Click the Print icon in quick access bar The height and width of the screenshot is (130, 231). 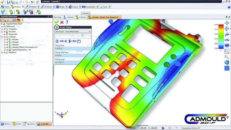(17, 2)
